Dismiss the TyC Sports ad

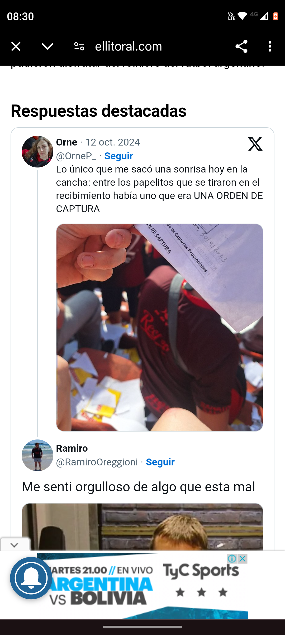243,559
